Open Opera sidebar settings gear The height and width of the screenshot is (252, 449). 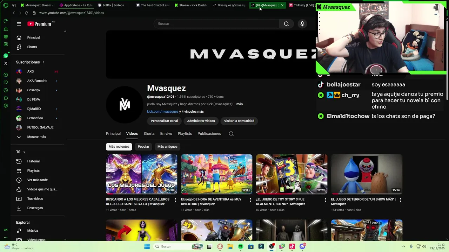point(6,106)
